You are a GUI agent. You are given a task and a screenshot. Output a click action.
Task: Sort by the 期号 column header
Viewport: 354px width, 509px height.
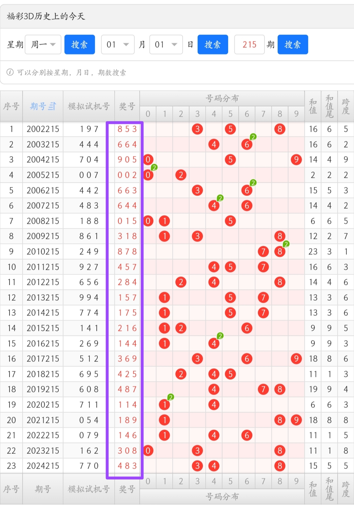[x=43, y=106]
